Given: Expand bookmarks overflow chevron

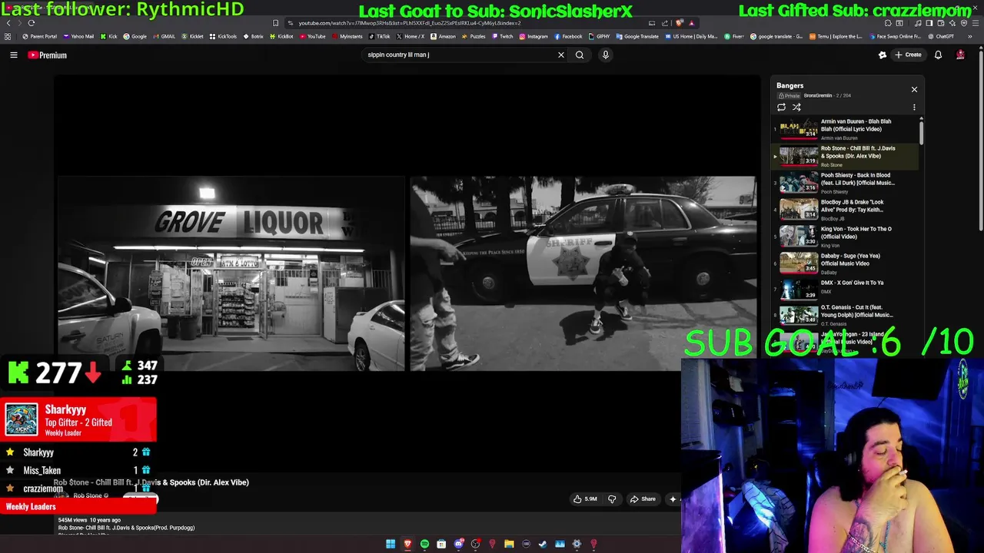Looking at the screenshot, I should [x=969, y=36].
